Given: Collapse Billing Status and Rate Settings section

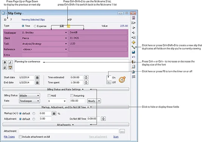Looking at the screenshot, I should [66, 89].
